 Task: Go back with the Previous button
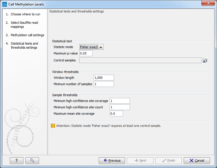tap(112, 160)
